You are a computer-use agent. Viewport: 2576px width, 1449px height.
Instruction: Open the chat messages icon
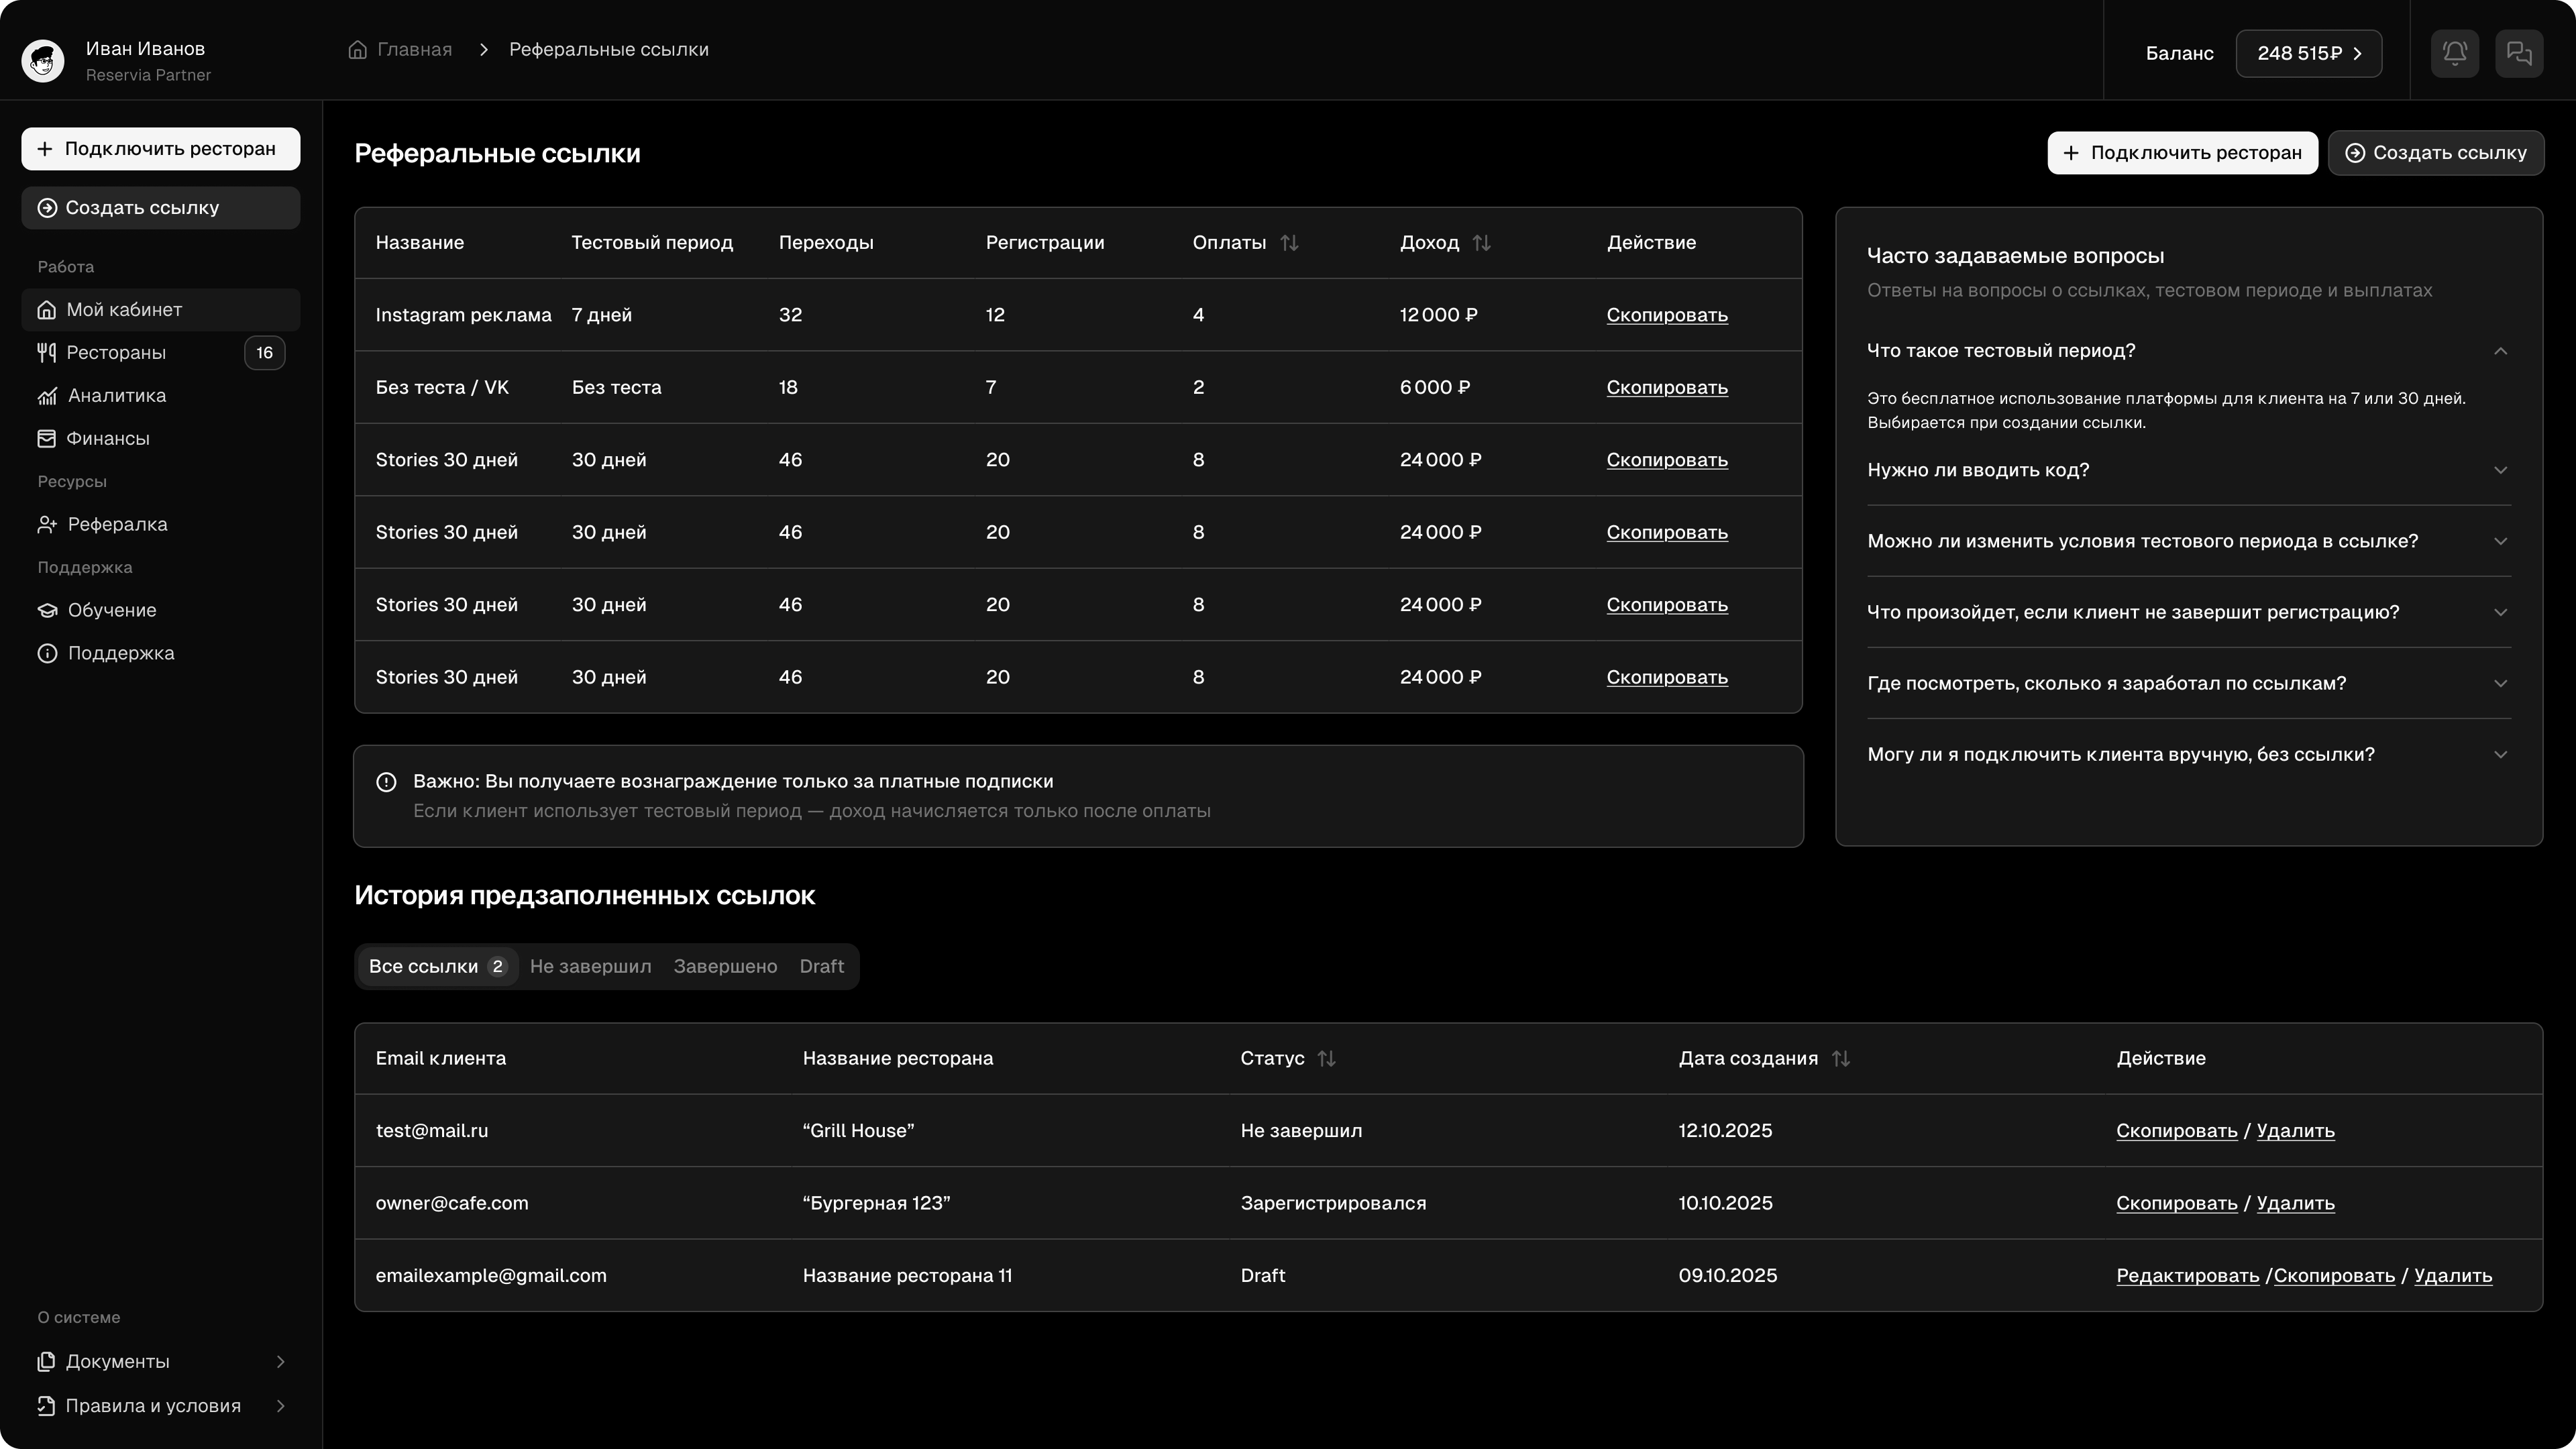[2518, 53]
